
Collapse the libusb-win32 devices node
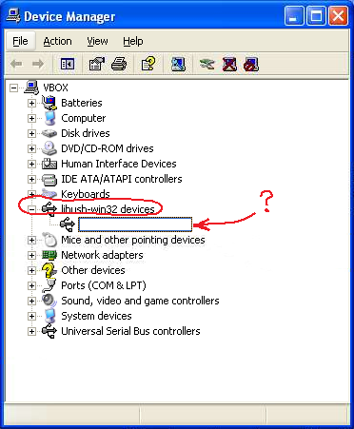[x=31, y=209]
